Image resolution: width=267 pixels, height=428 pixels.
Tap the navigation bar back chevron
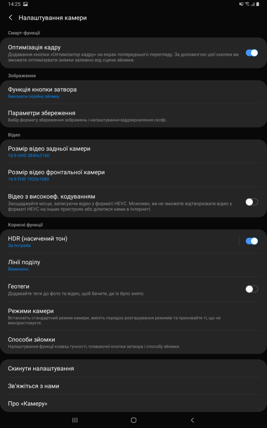[192, 420]
